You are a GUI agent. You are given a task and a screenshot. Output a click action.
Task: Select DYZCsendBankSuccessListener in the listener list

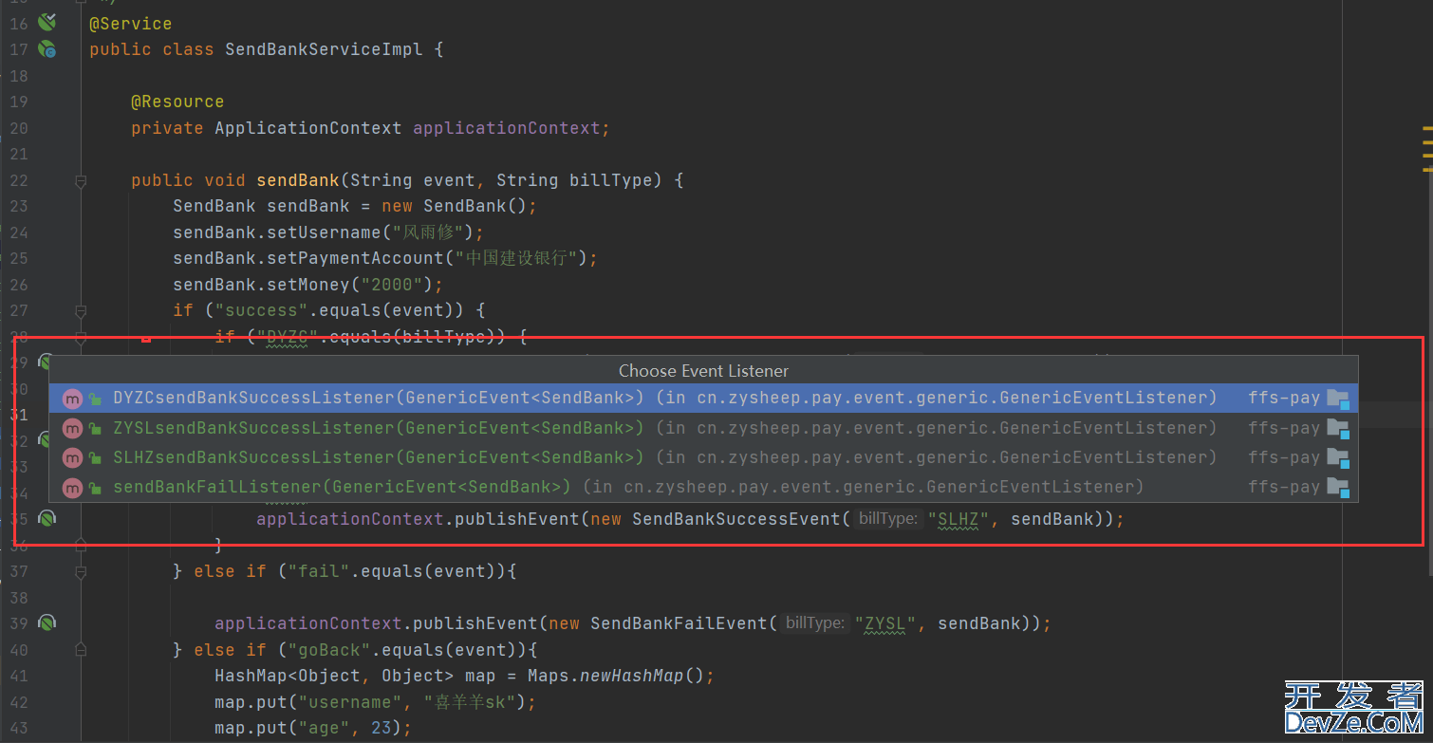(703, 398)
